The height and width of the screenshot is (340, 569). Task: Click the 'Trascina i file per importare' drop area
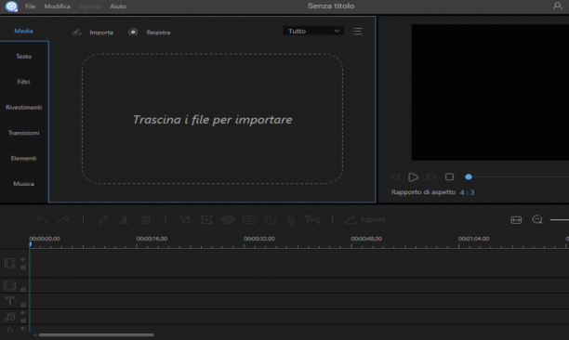point(212,119)
